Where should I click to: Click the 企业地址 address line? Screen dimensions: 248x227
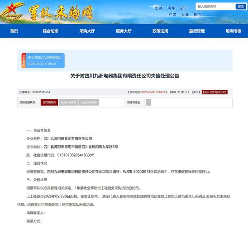click(72, 147)
